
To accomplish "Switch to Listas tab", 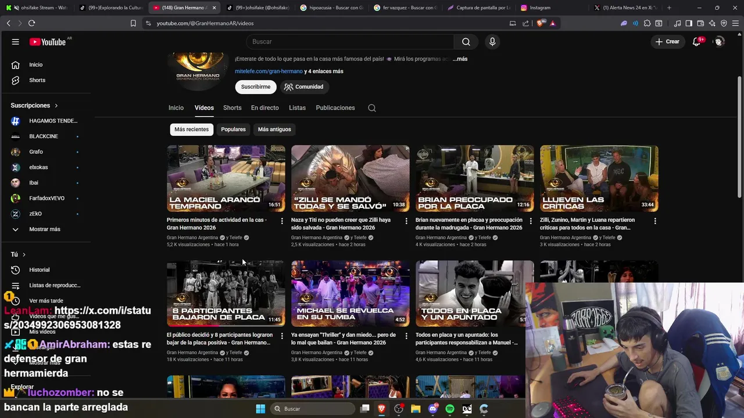I will (297, 108).
